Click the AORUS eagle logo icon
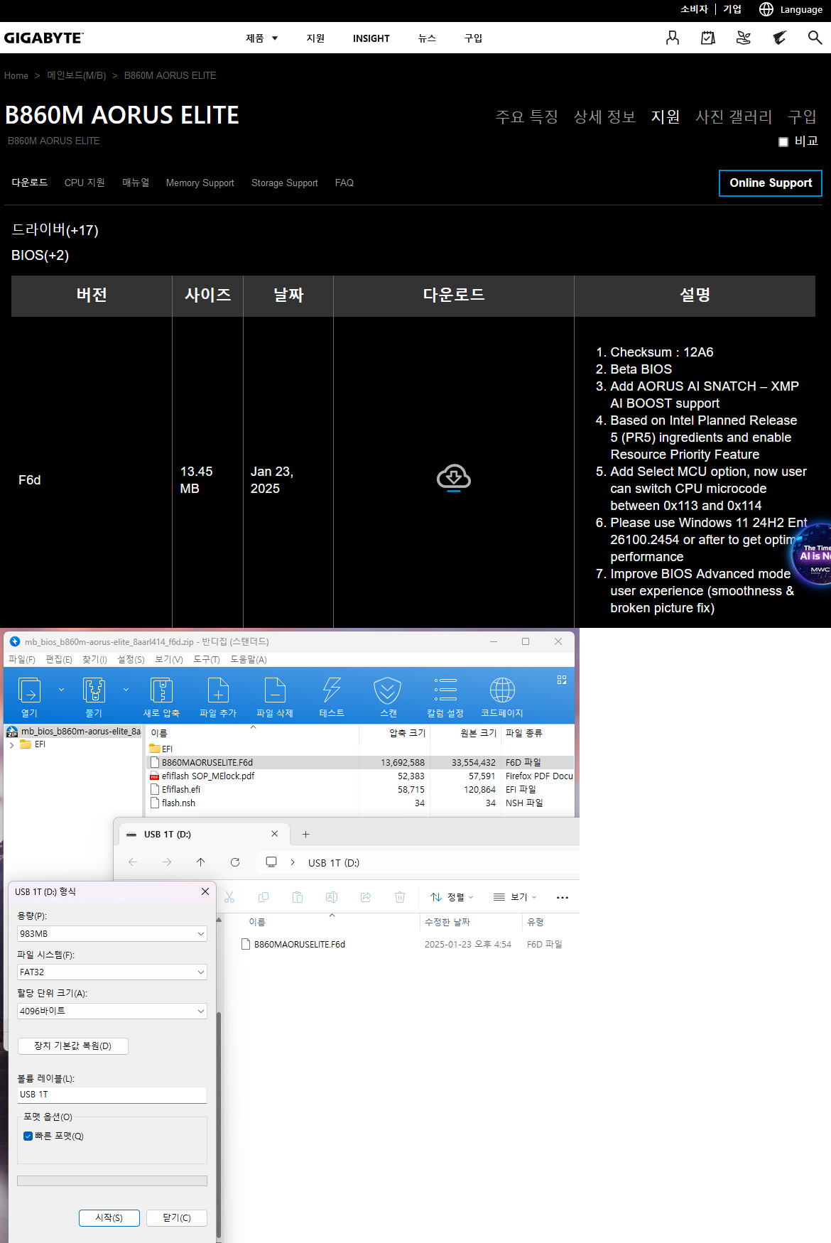The image size is (831, 1243). pos(779,38)
